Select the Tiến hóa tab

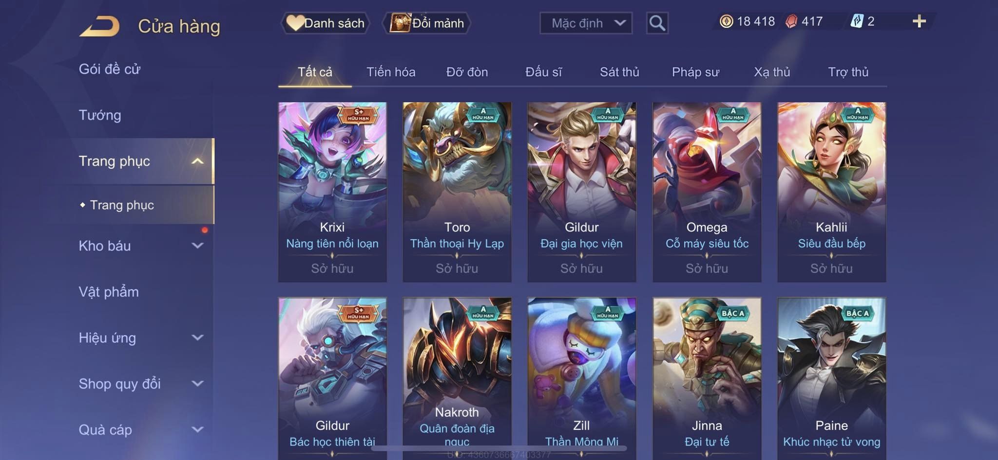pos(391,72)
